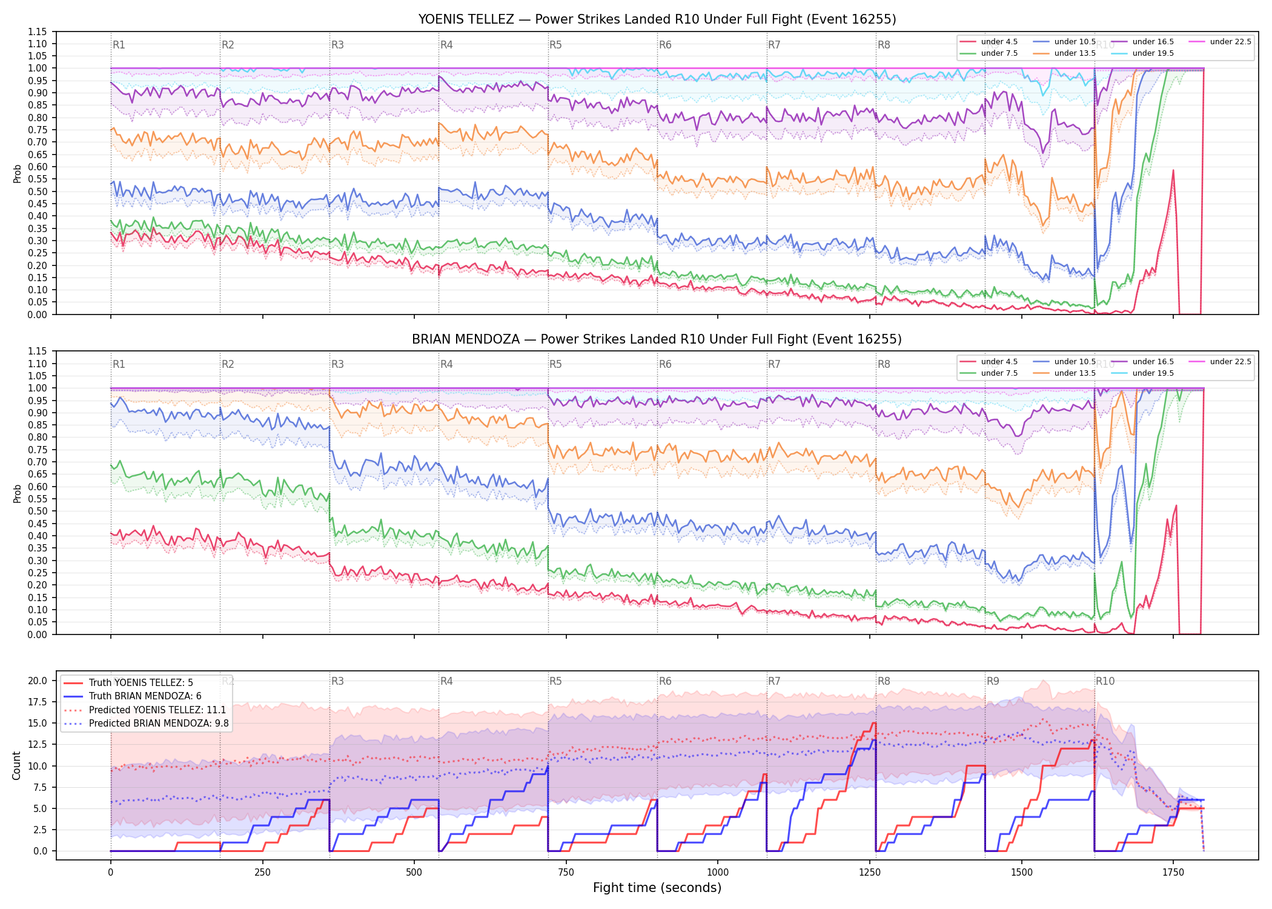Click 'Truth YOENIS TELLEZ: 5' legend entry
This screenshot has width=1272, height=909.
pos(129,682)
